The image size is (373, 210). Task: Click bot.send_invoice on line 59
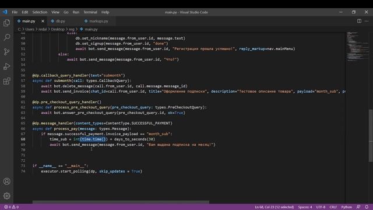(71, 92)
